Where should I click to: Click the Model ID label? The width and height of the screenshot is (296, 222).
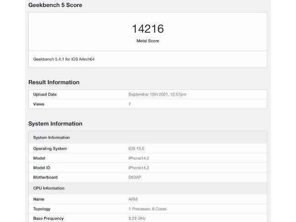point(42,168)
